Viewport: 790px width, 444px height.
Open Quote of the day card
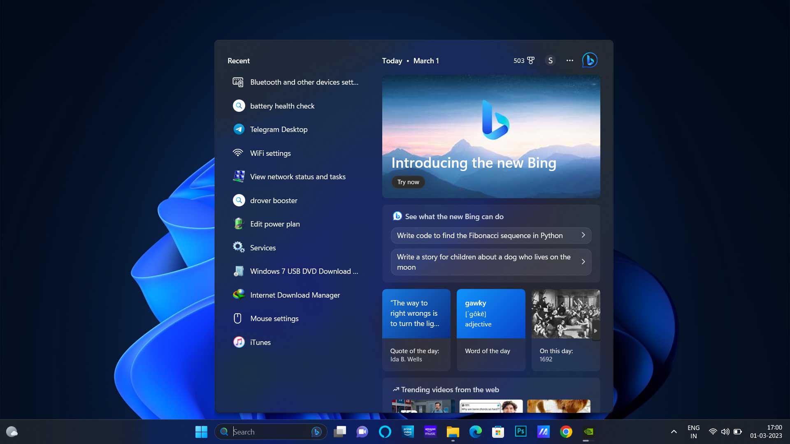coord(416,330)
